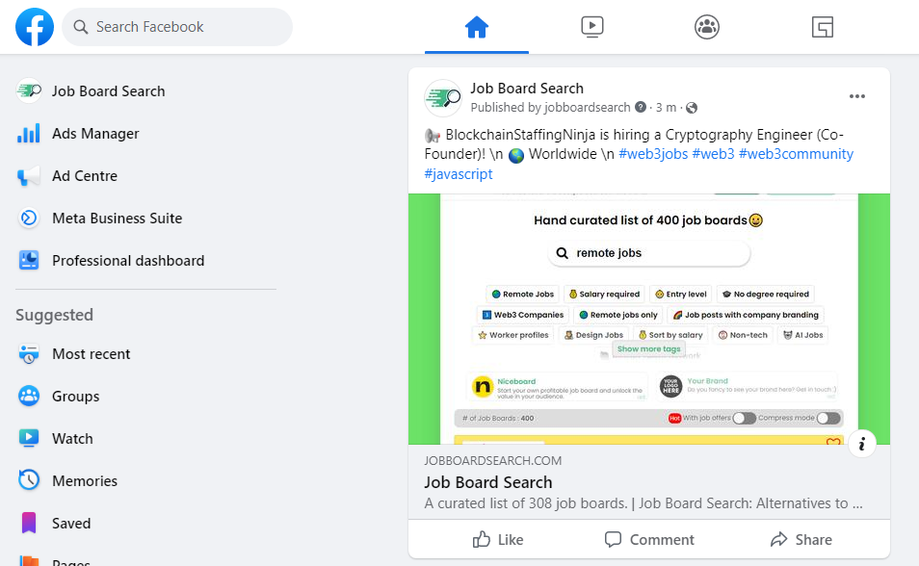Click the Professional dashboard icon
Screen dimensions: 919x566
point(29,260)
